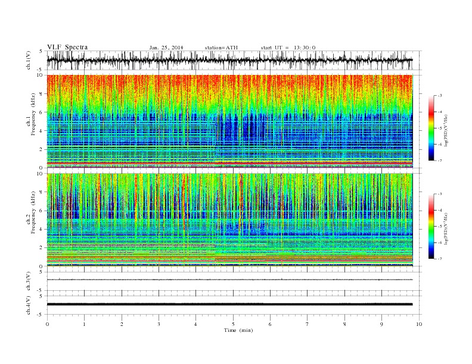Click inside the ch.2 spectrogram panel

[229, 220]
